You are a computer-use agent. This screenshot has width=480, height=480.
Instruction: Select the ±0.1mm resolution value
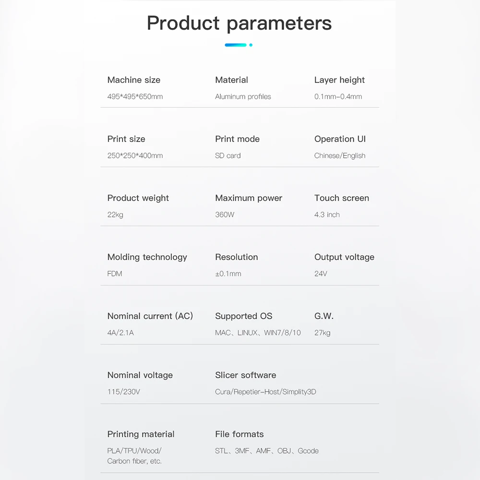click(228, 274)
